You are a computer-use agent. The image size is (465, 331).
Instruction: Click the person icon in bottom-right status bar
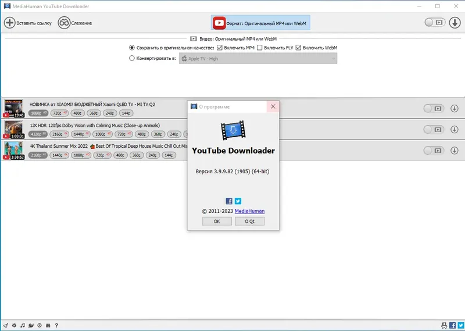coord(444,325)
